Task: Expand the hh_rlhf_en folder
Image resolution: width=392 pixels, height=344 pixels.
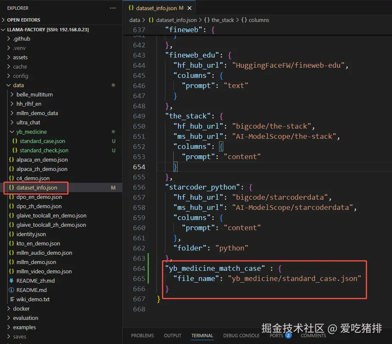Action: tap(29, 104)
